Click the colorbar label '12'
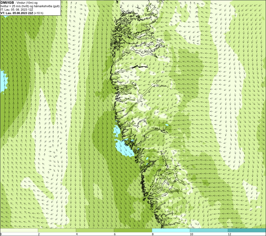Image resolution: width=266 pixels, height=236 pixels. [x=230, y=234]
